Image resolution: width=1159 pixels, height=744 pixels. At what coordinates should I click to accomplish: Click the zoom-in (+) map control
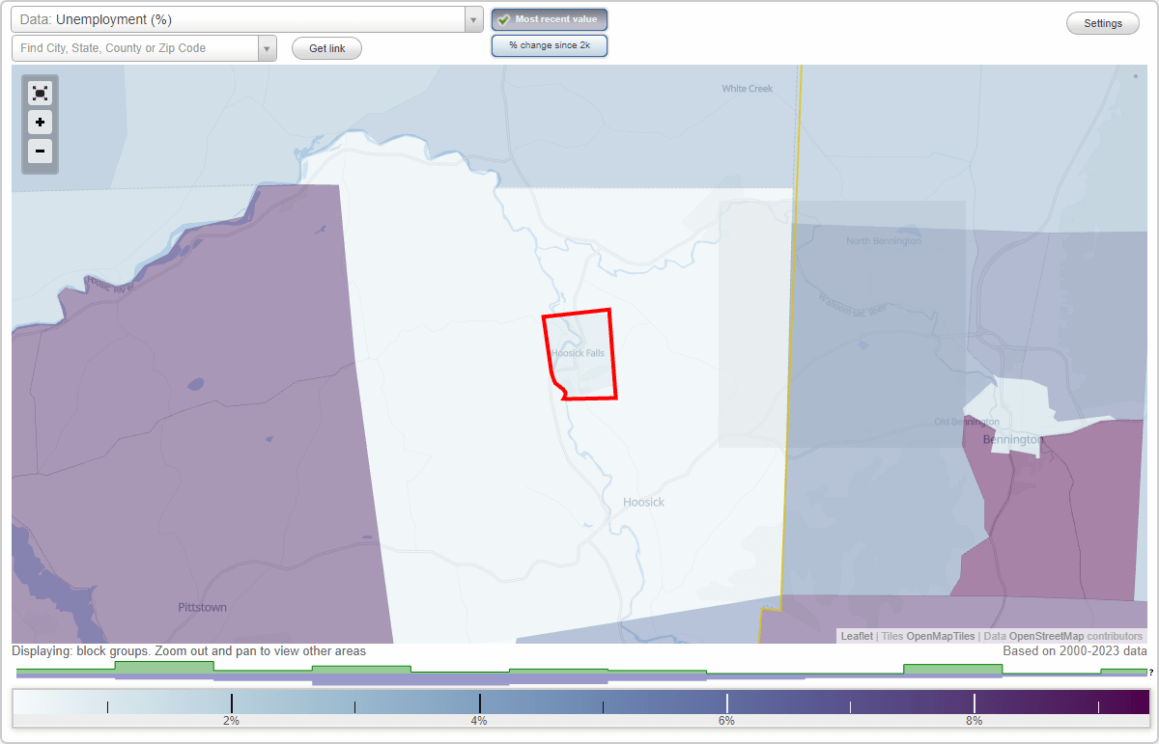[x=40, y=123]
